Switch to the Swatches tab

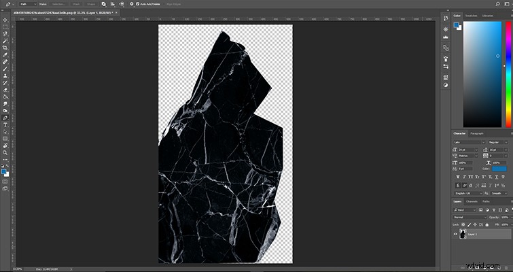point(471,16)
